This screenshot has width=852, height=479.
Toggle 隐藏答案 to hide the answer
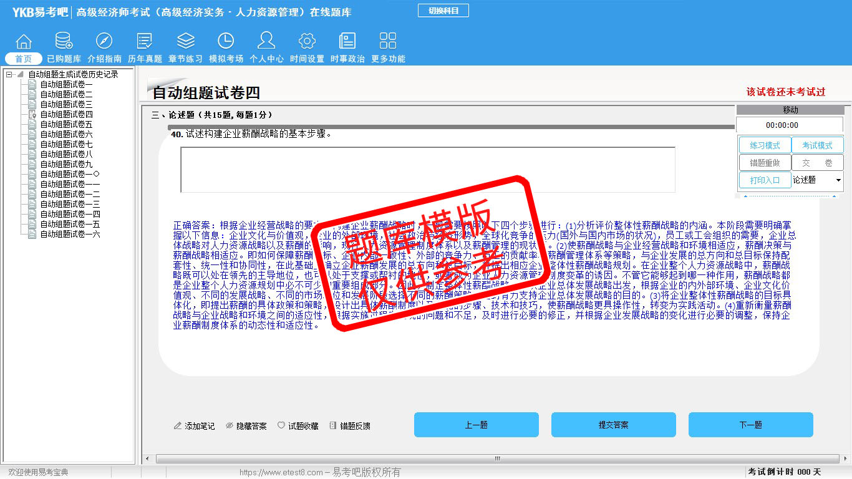[x=246, y=426]
